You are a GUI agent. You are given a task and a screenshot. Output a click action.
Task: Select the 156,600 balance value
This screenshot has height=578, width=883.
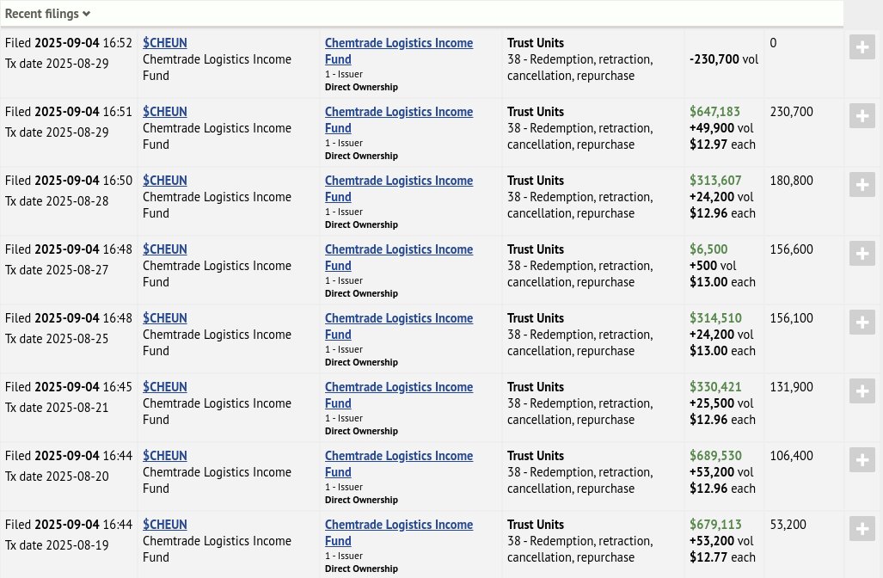[x=791, y=249]
